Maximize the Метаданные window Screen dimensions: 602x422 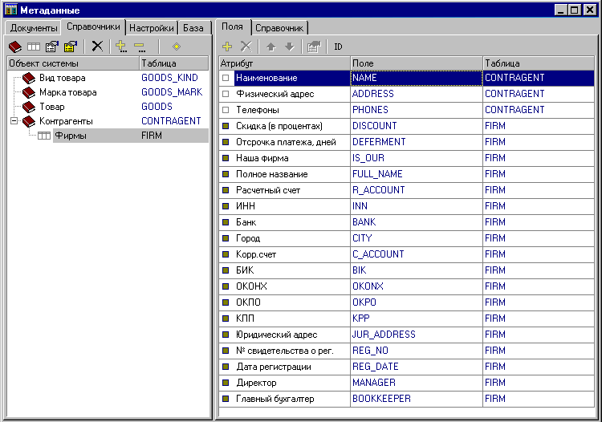[x=575, y=10]
